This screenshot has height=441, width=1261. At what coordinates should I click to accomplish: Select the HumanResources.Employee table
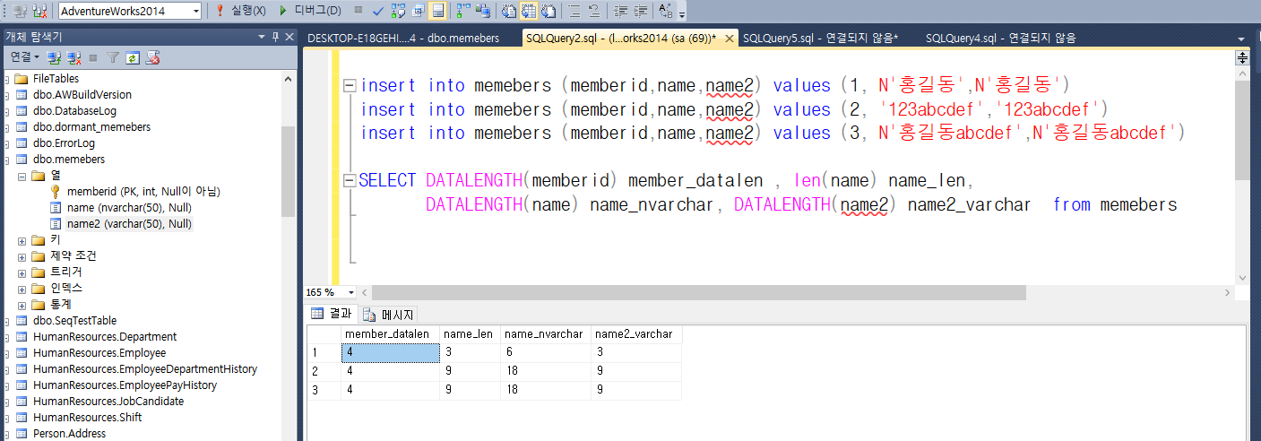(99, 353)
